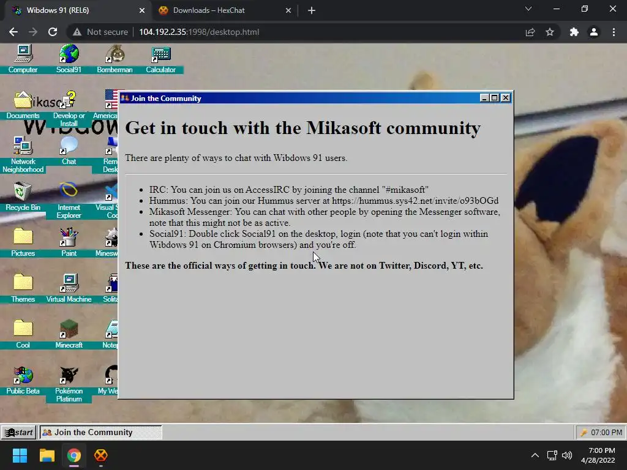This screenshot has height=470, width=627.
Task: Launch the Bomberman desktop icon
Action: coord(115,59)
